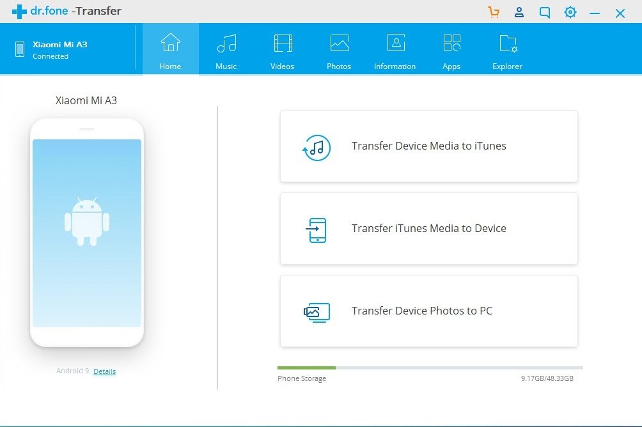Open the settings gear icon
This screenshot has height=427, width=642.
570,12
